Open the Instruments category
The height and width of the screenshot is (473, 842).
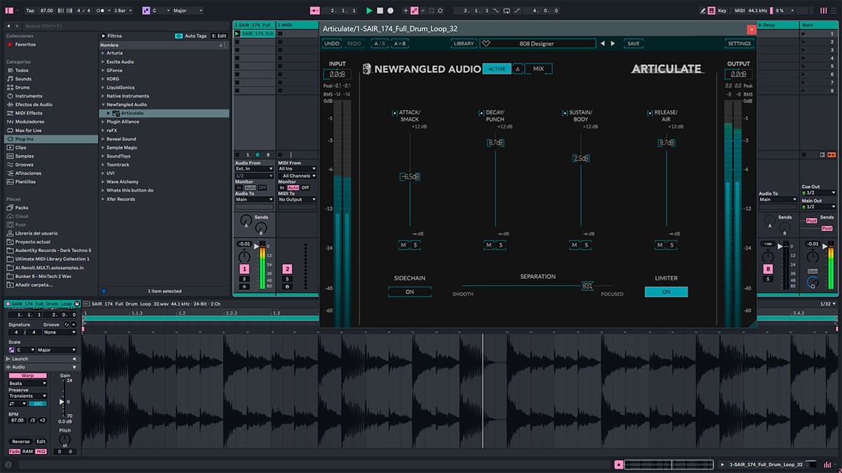click(29, 96)
